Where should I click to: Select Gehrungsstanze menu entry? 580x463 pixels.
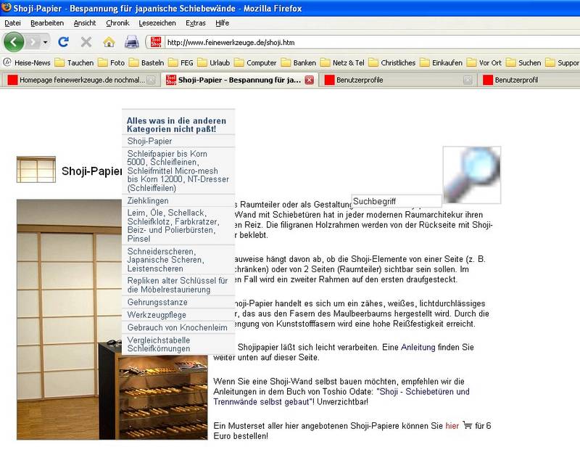point(178,302)
